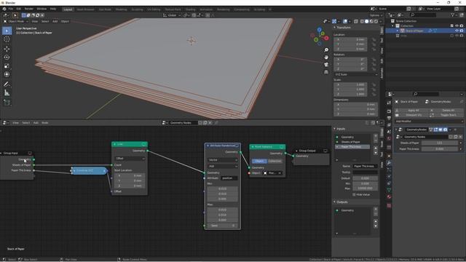
Task: Click the viewport pan hand icon
Action: tap(326, 57)
